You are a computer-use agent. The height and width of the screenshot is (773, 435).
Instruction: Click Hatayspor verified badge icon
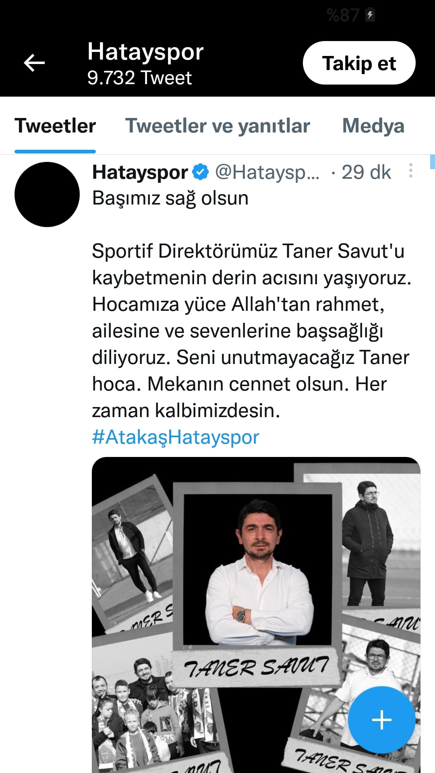coord(200,172)
